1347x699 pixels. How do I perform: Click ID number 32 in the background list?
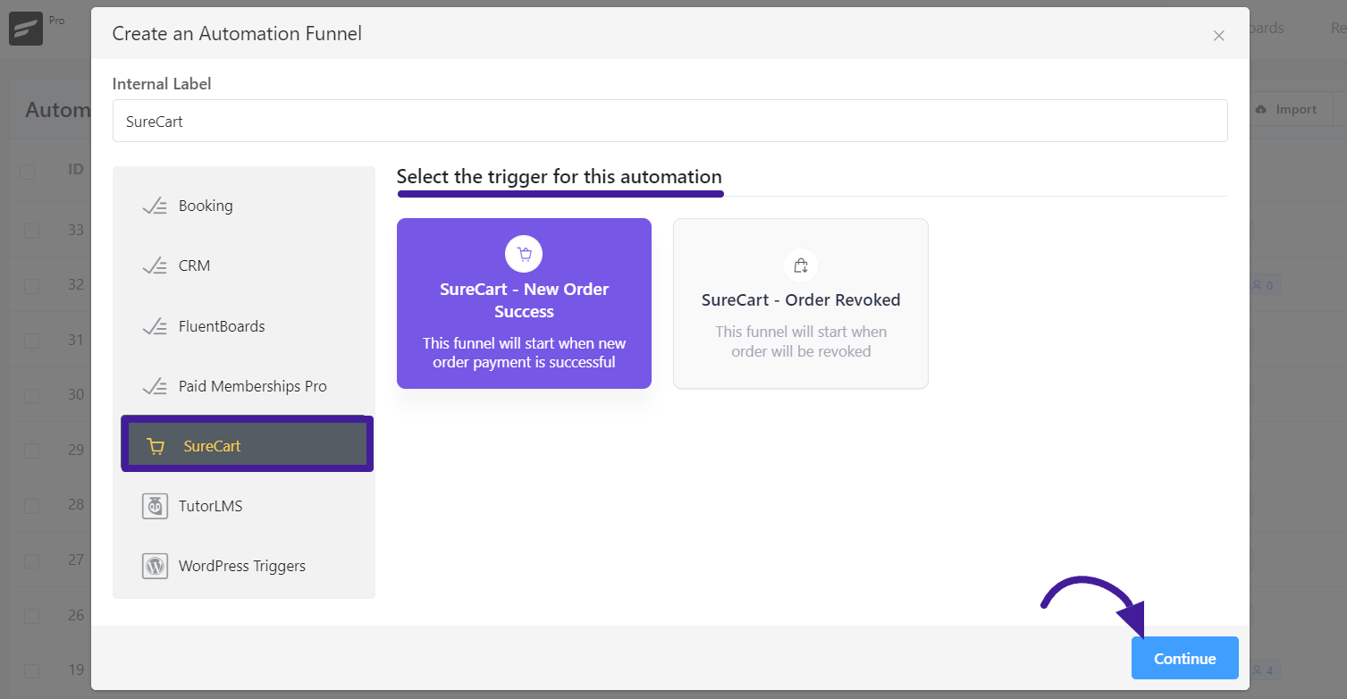click(x=76, y=284)
